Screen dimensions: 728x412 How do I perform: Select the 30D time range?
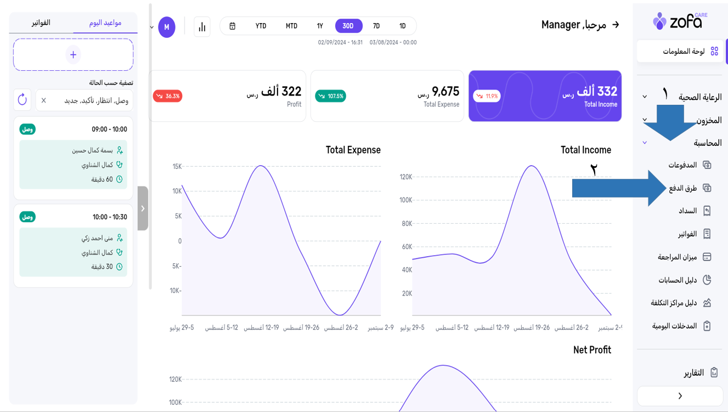pos(348,26)
